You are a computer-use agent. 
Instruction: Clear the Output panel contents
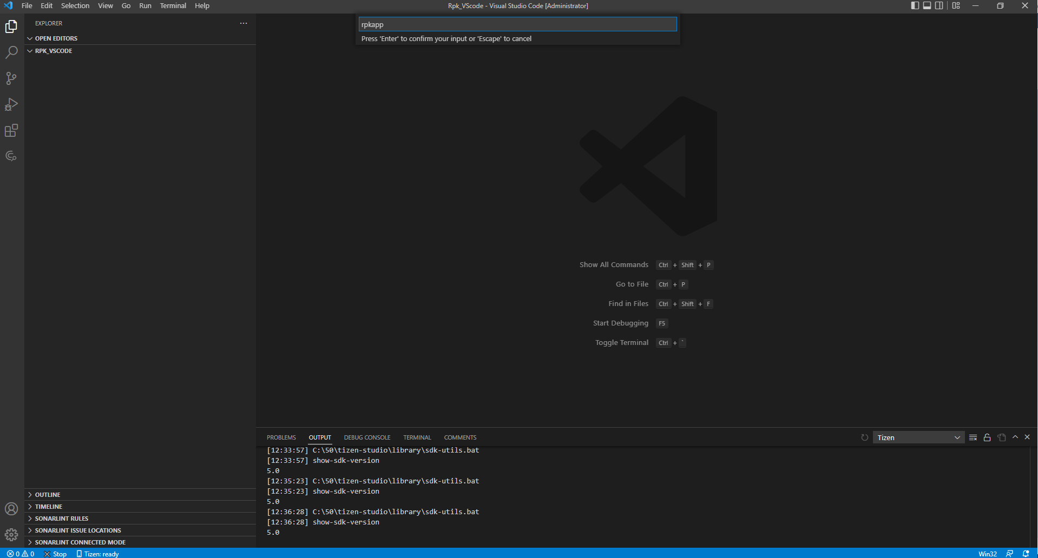pos(973,437)
